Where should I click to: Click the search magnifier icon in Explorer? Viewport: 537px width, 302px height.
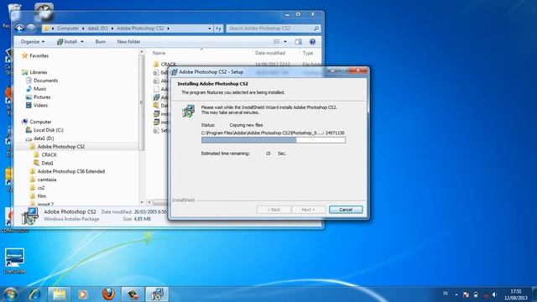[316, 29]
